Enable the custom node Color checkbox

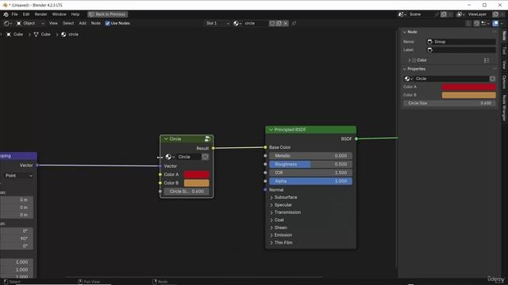point(414,60)
